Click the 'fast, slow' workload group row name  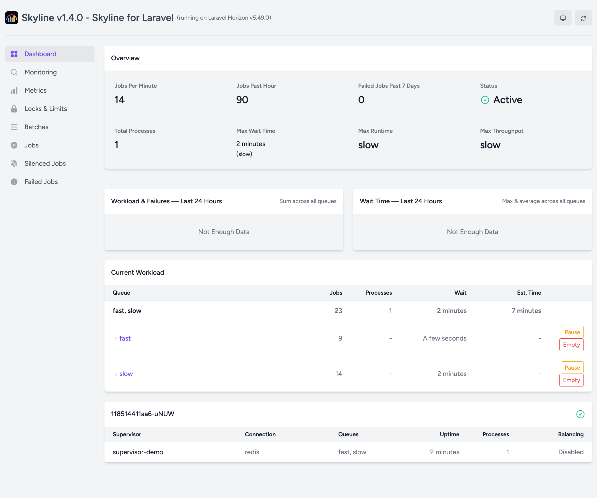[x=127, y=311]
